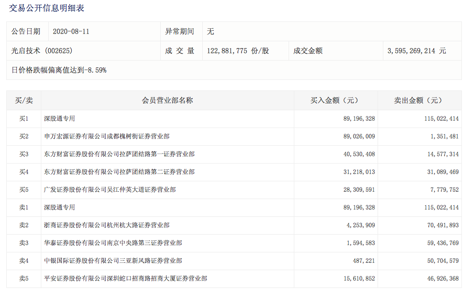Click 广发证券吴江仲英大道证券营业部 entry
Viewport: 464px width, 289px height.
110,190
